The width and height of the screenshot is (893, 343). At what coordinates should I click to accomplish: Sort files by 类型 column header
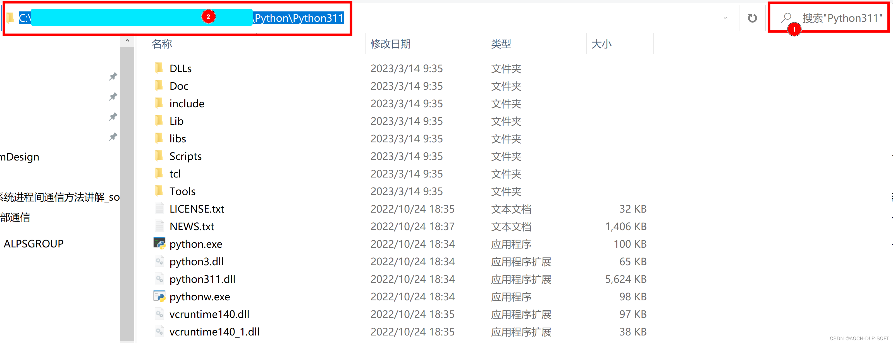(x=501, y=44)
